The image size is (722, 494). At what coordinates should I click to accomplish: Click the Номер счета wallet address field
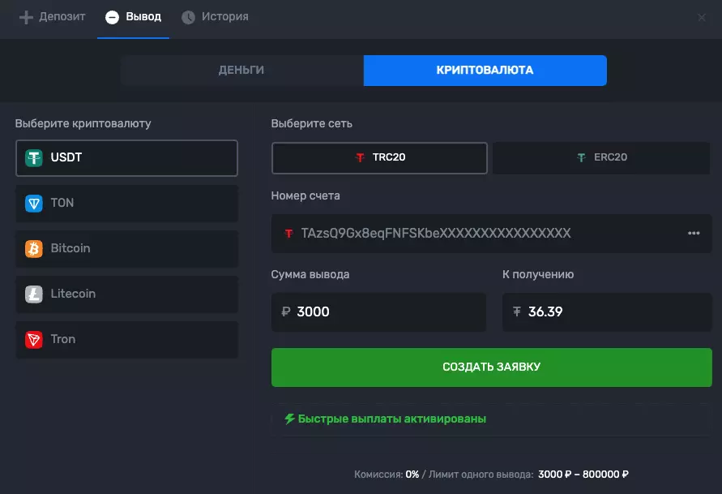[478, 234]
